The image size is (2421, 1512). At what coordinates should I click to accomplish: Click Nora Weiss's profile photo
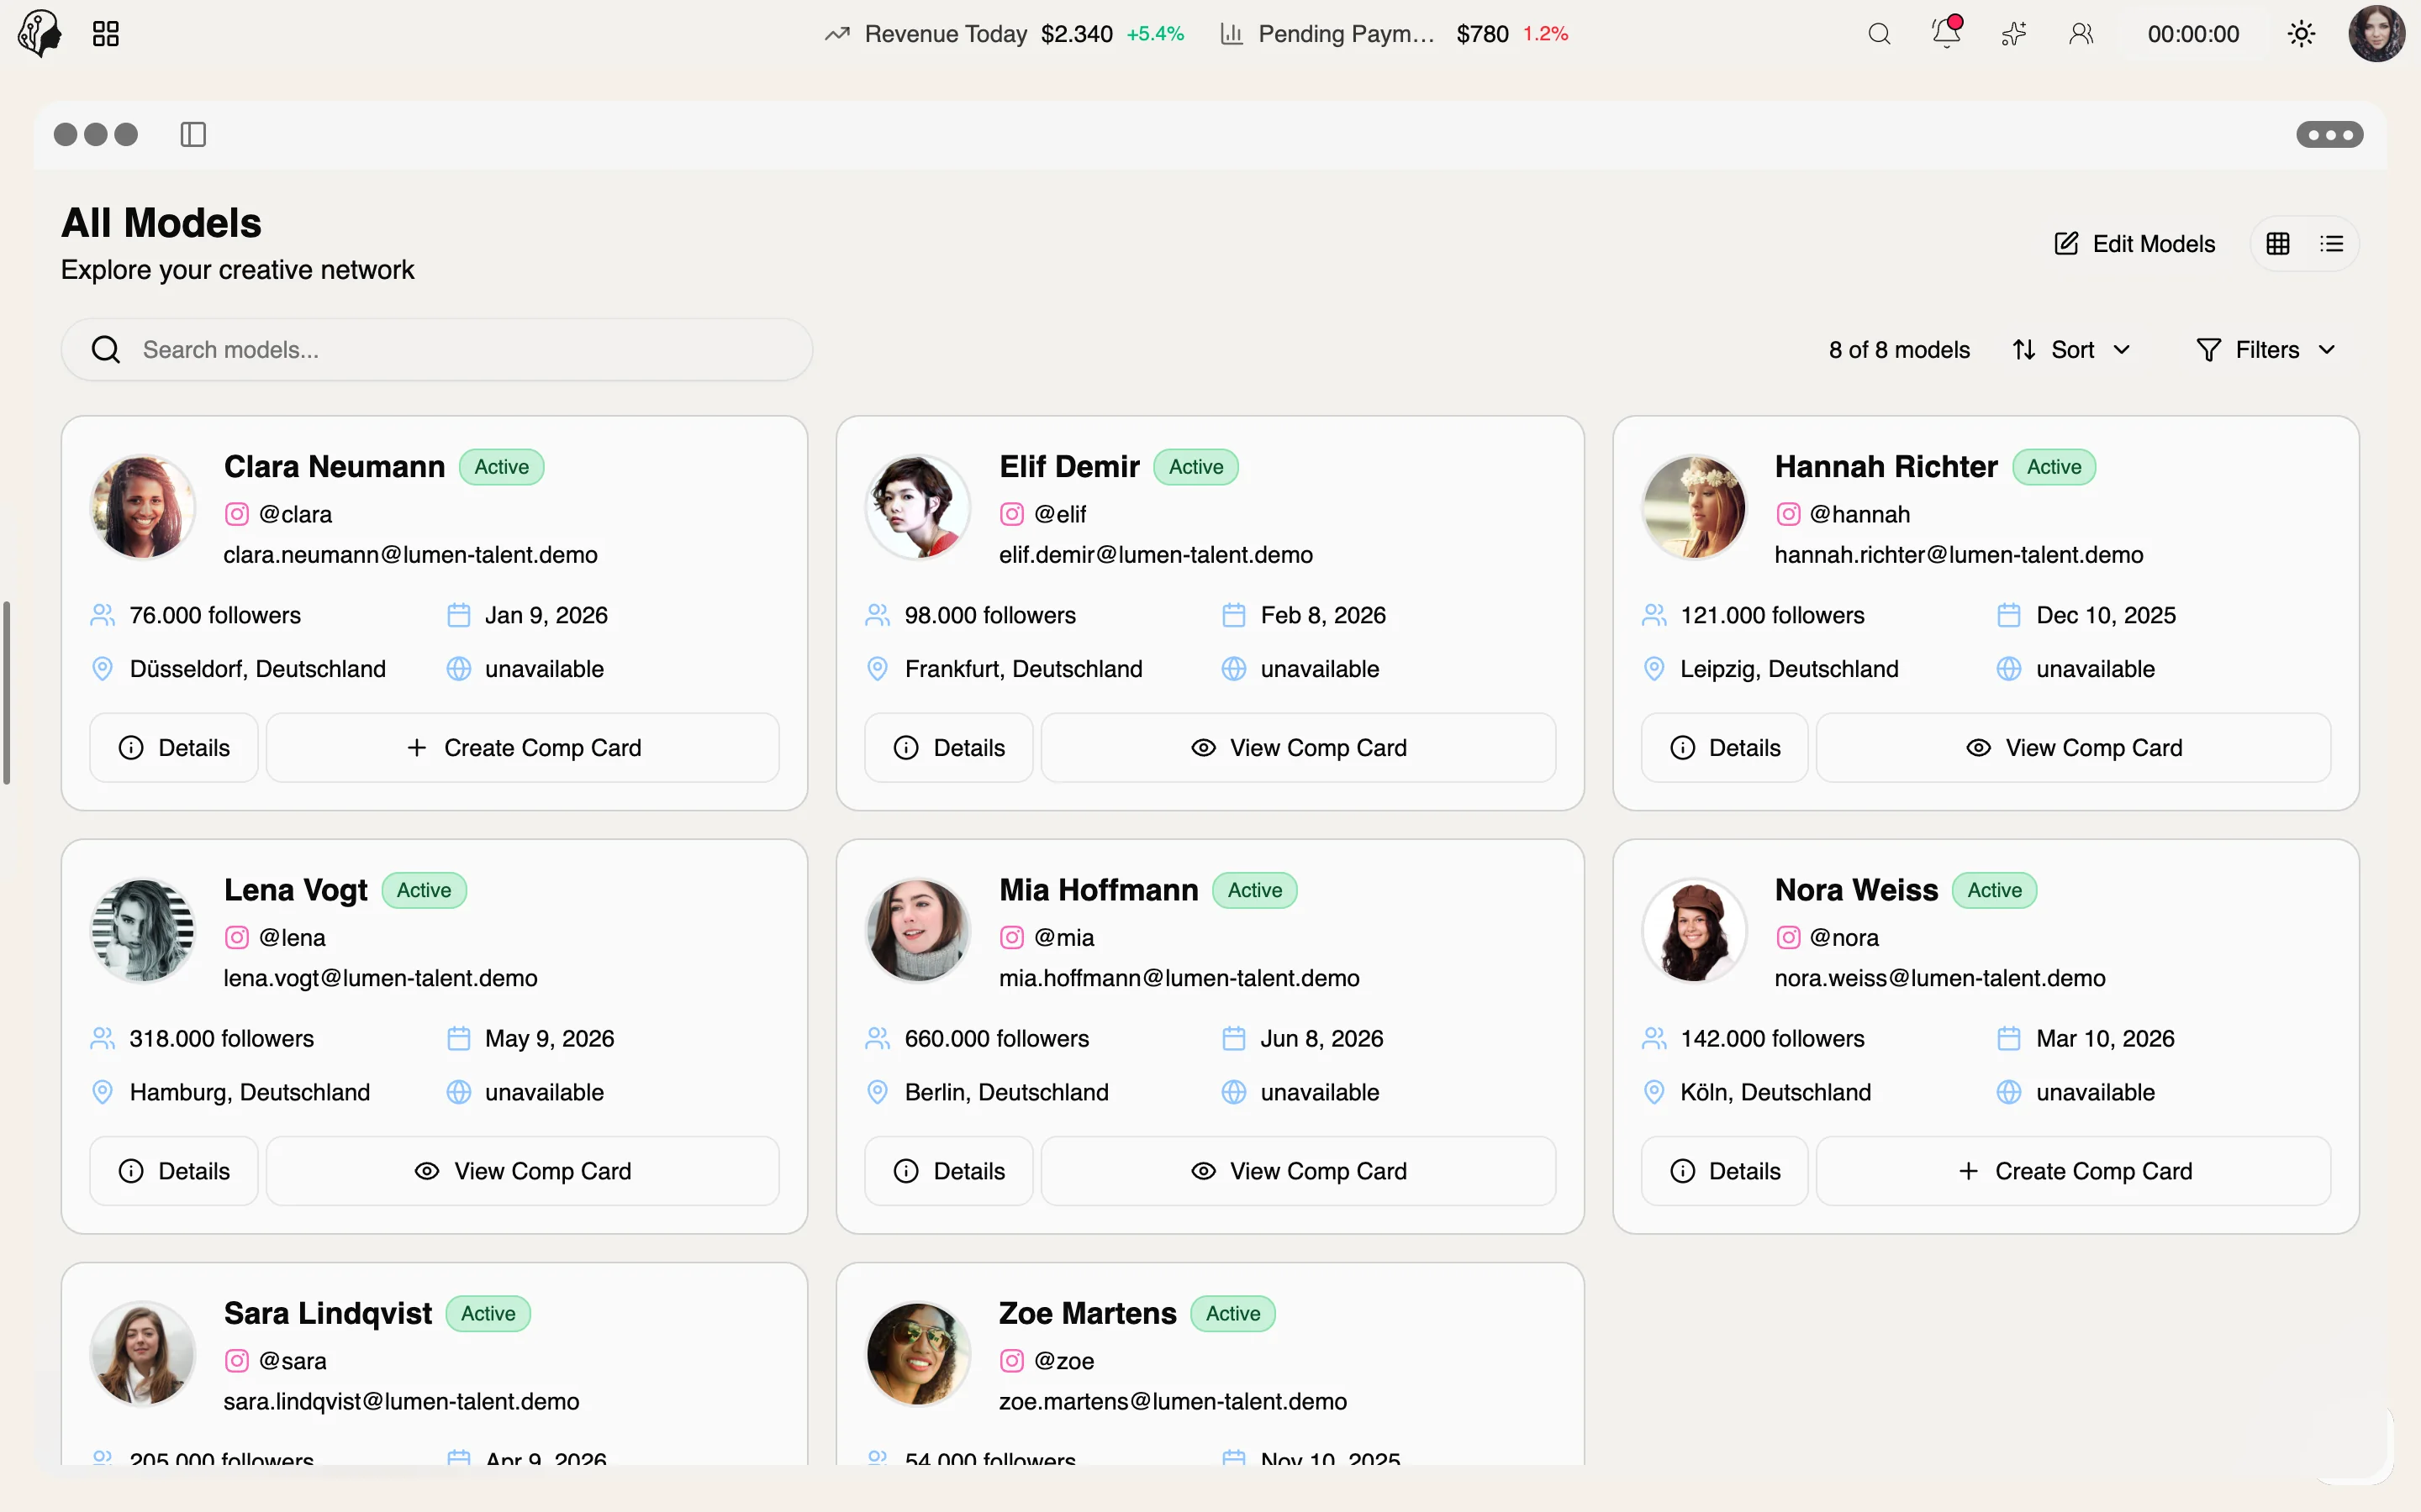pos(1694,930)
